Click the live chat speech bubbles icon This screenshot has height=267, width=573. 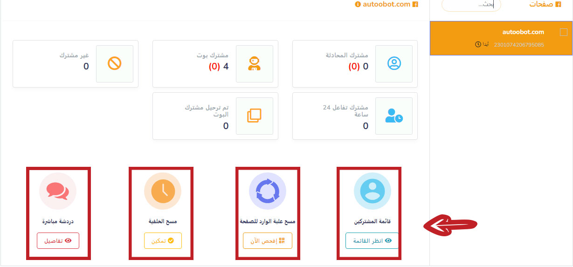[57, 192]
